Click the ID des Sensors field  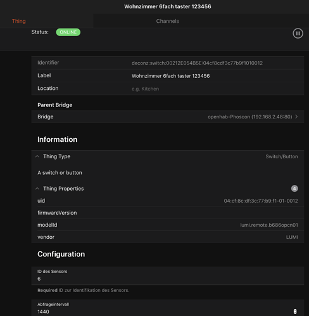168,275
